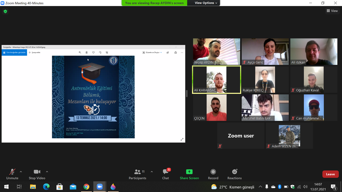The image size is (342, 192).
Task: Open Microsoft Edge from the taskbar
Action: [x=46, y=187]
